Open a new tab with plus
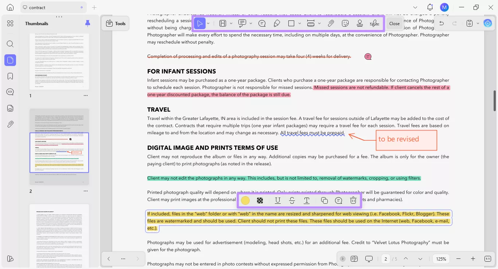 point(94,7)
